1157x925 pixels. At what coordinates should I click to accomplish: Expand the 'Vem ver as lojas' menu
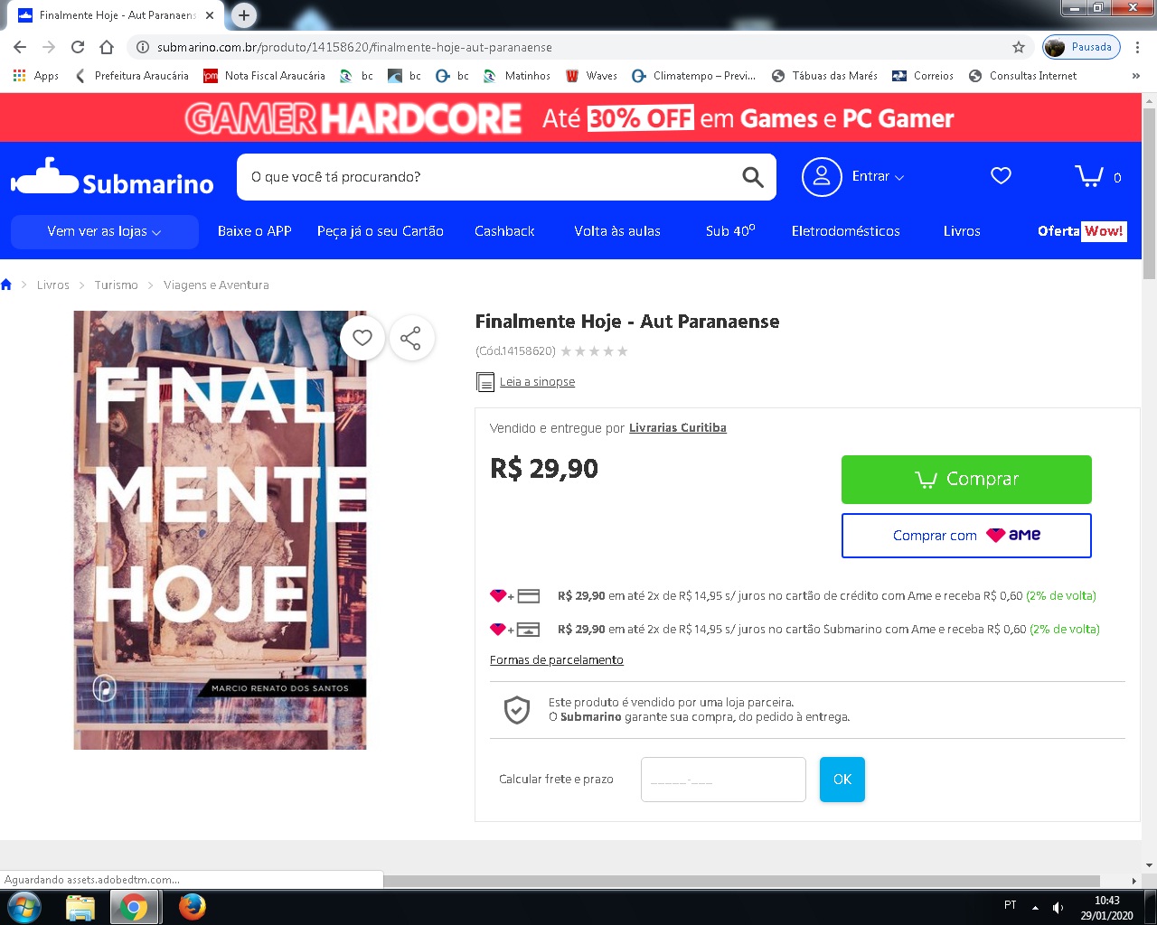pyautogui.click(x=105, y=231)
